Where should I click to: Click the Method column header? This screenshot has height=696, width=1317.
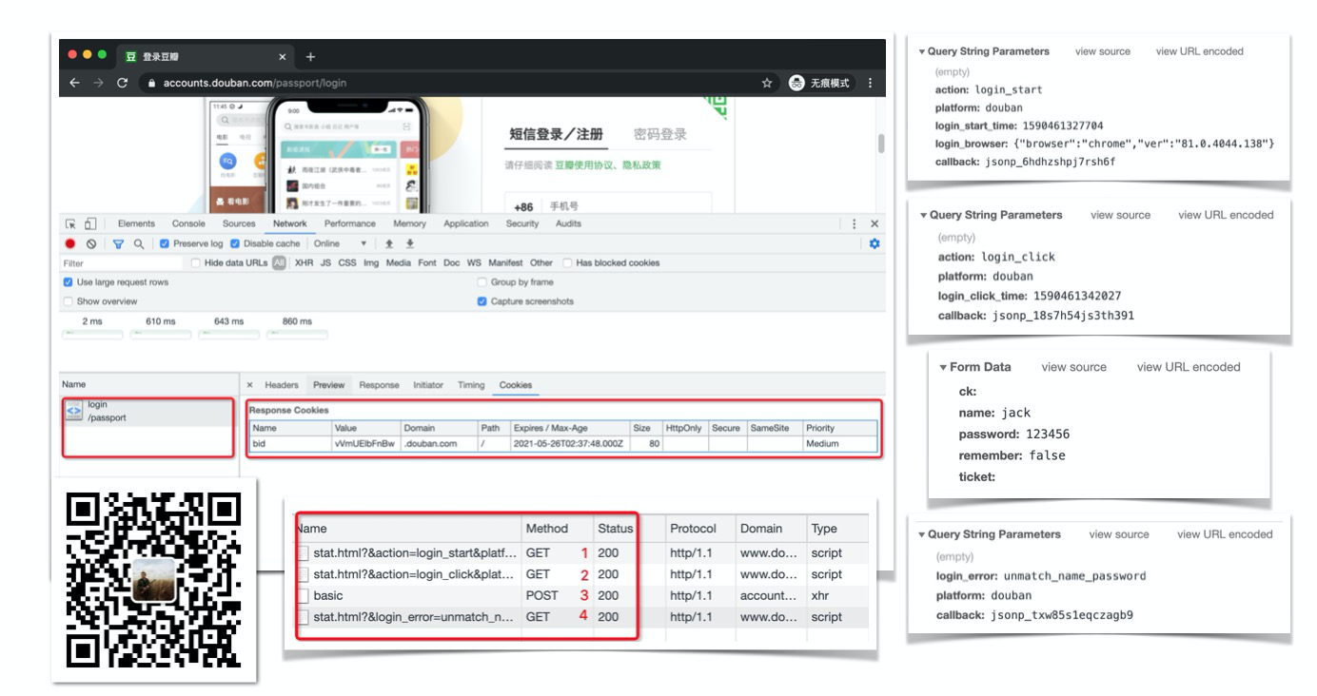point(556,528)
